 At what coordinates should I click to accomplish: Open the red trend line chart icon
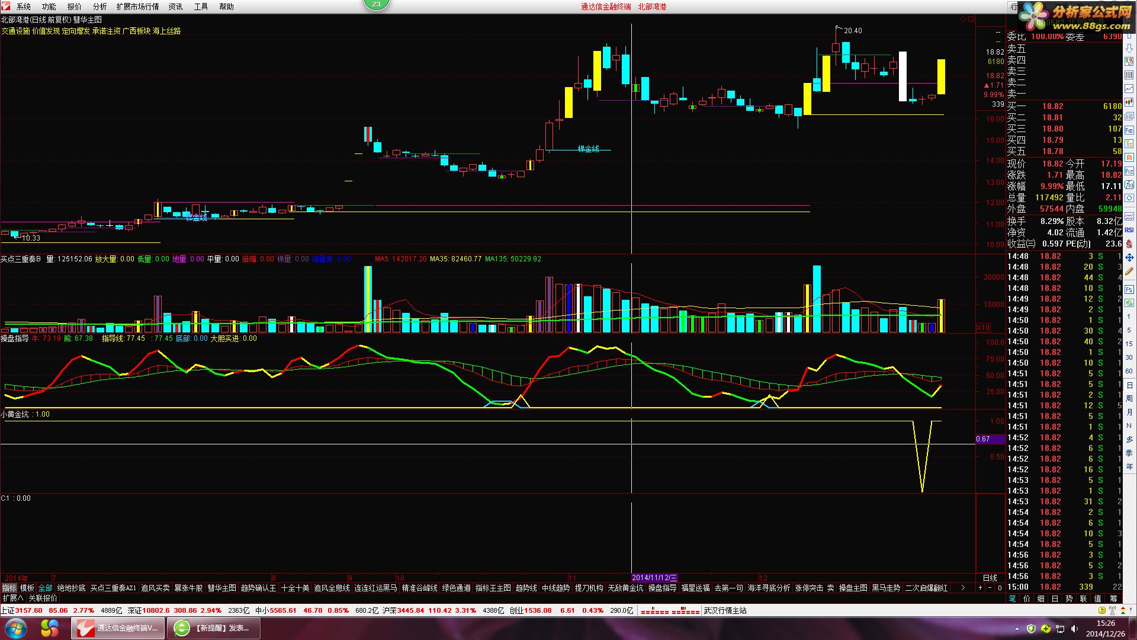(1129, 89)
